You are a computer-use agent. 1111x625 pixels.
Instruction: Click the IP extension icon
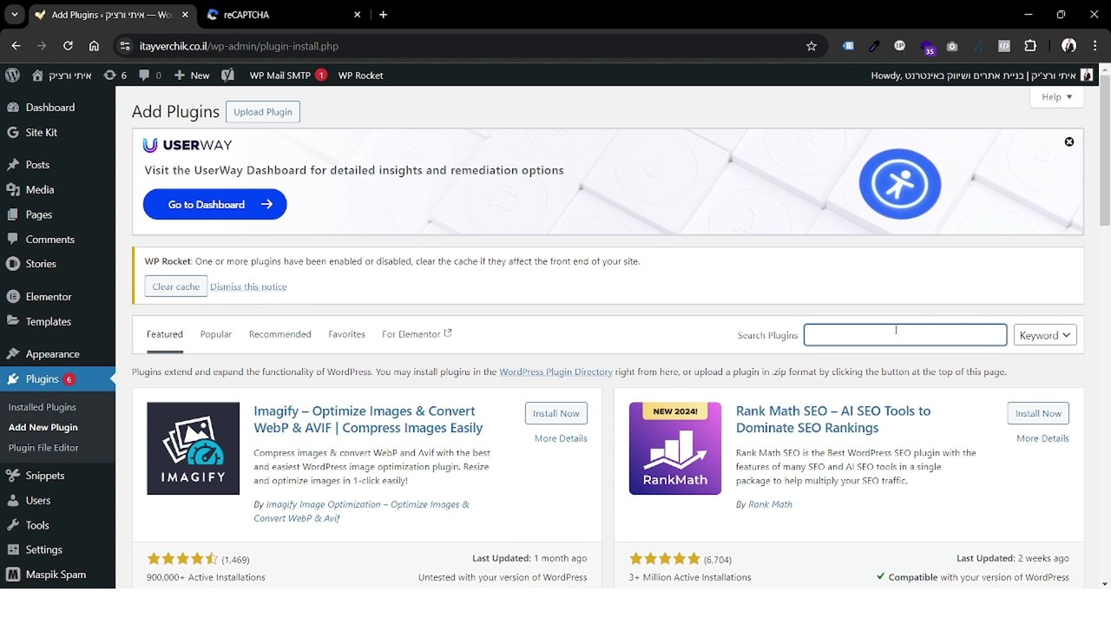coord(900,46)
